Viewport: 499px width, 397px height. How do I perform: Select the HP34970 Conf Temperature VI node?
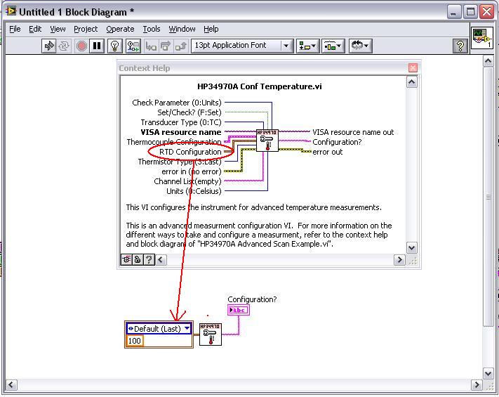click(211, 334)
